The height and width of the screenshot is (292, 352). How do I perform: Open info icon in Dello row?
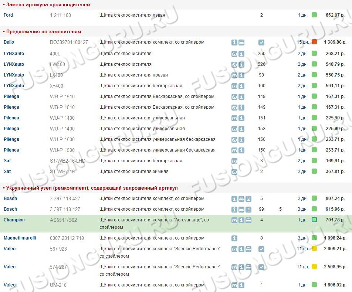(x=234, y=43)
